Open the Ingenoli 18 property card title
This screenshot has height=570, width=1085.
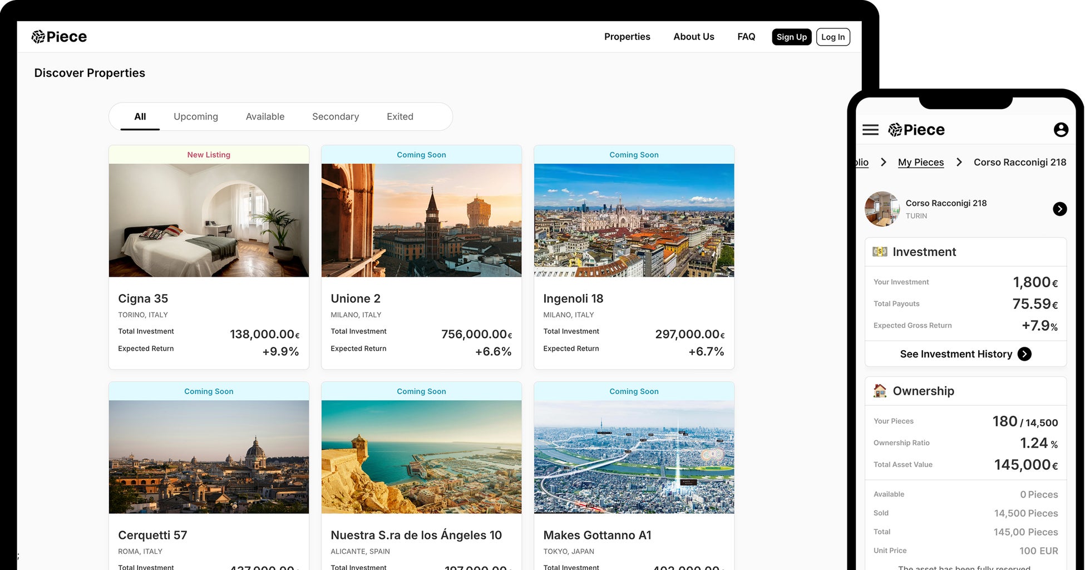pos(573,298)
